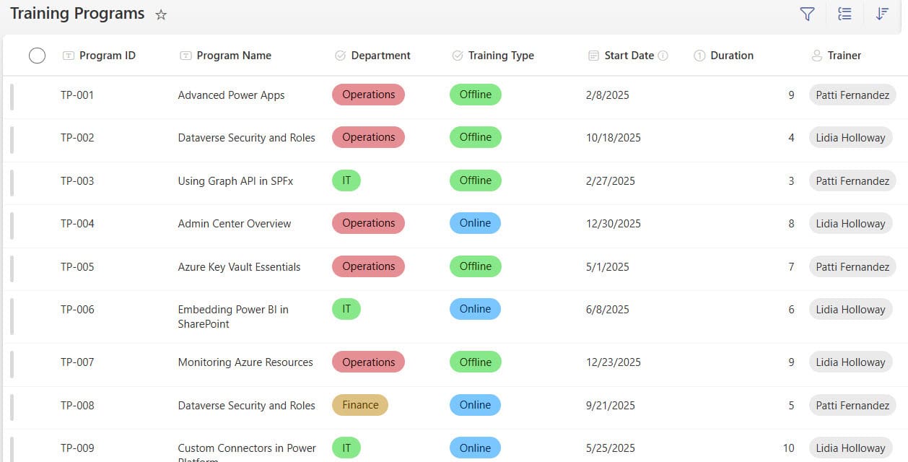Open Azure Key Vault Essentials item
908x462 pixels.
(x=239, y=267)
